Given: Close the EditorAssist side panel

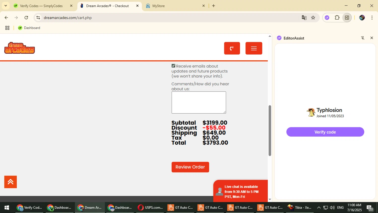Looking at the screenshot, I should pos(371,38).
